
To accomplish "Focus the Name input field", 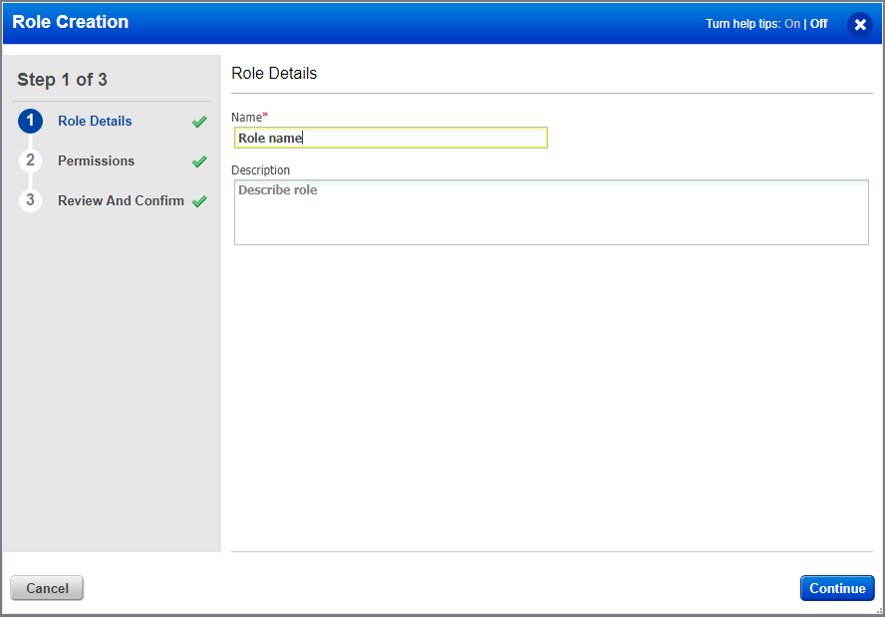I will point(391,138).
